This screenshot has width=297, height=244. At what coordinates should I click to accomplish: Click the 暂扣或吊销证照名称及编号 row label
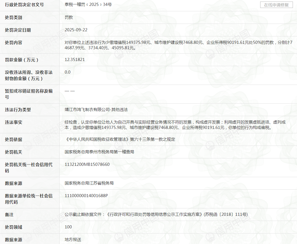(x=29, y=94)
